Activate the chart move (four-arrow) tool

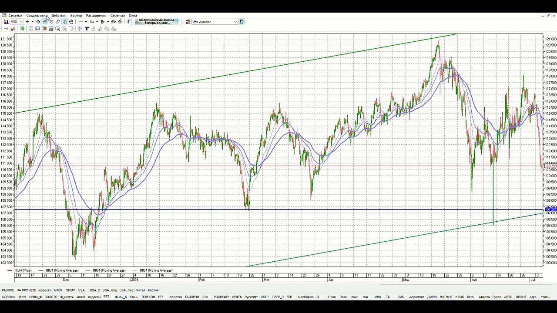[x=38, y=22]
